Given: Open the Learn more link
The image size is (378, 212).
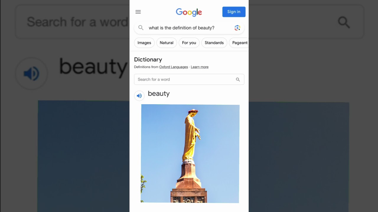Looking at the screenshot, I should coord(200,67).
